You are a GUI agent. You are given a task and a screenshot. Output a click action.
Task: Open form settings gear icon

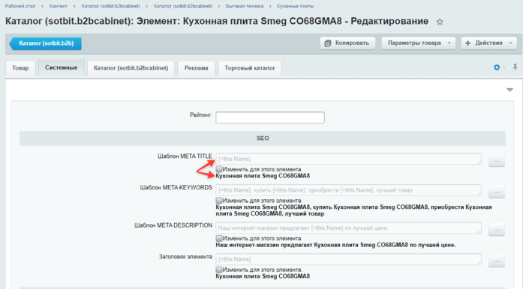coord(497,67)
